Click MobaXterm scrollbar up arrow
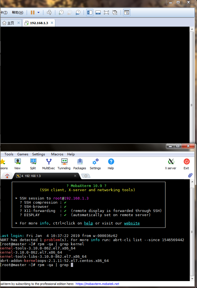Viewport: 197px width, 288px height. [192, 182]
